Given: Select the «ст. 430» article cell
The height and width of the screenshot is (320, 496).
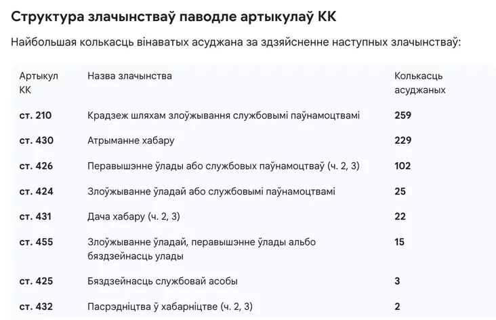Looking at the screenshot, I should tap(36, 141).
